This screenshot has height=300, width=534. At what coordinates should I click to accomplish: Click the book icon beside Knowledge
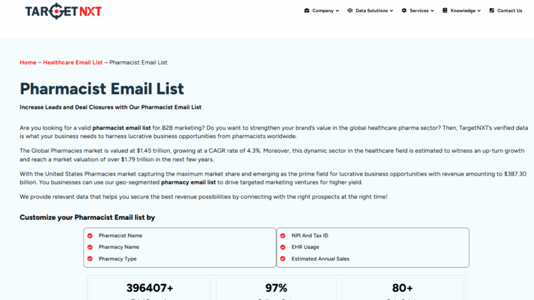tap(445, 10)
